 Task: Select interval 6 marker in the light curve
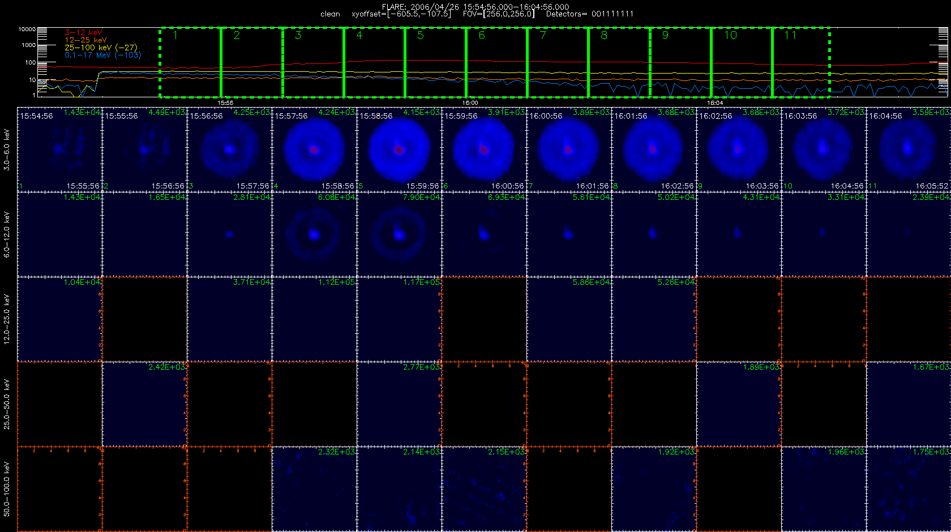pos(482,36)
